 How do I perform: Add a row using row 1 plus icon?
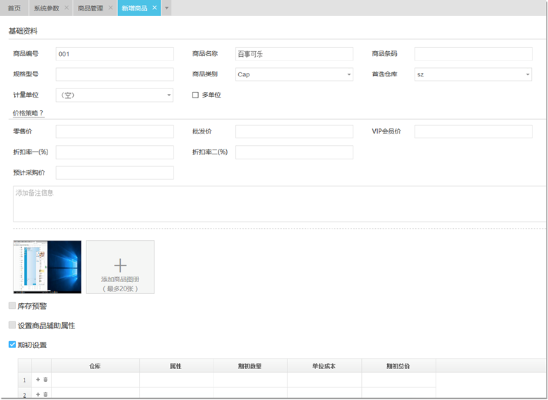pyautogui.click(x=38, y=380)
